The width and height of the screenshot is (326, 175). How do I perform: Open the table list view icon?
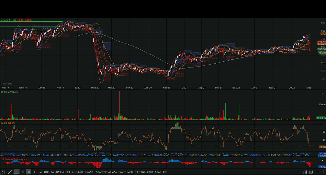16,172
